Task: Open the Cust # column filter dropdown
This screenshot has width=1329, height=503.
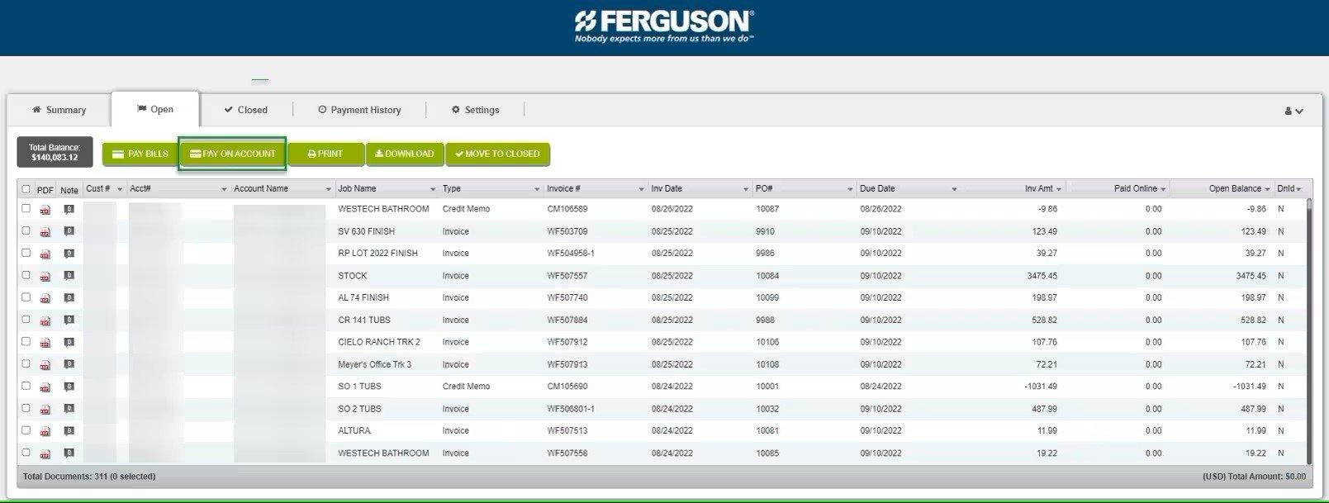Action: click(120, 189)
